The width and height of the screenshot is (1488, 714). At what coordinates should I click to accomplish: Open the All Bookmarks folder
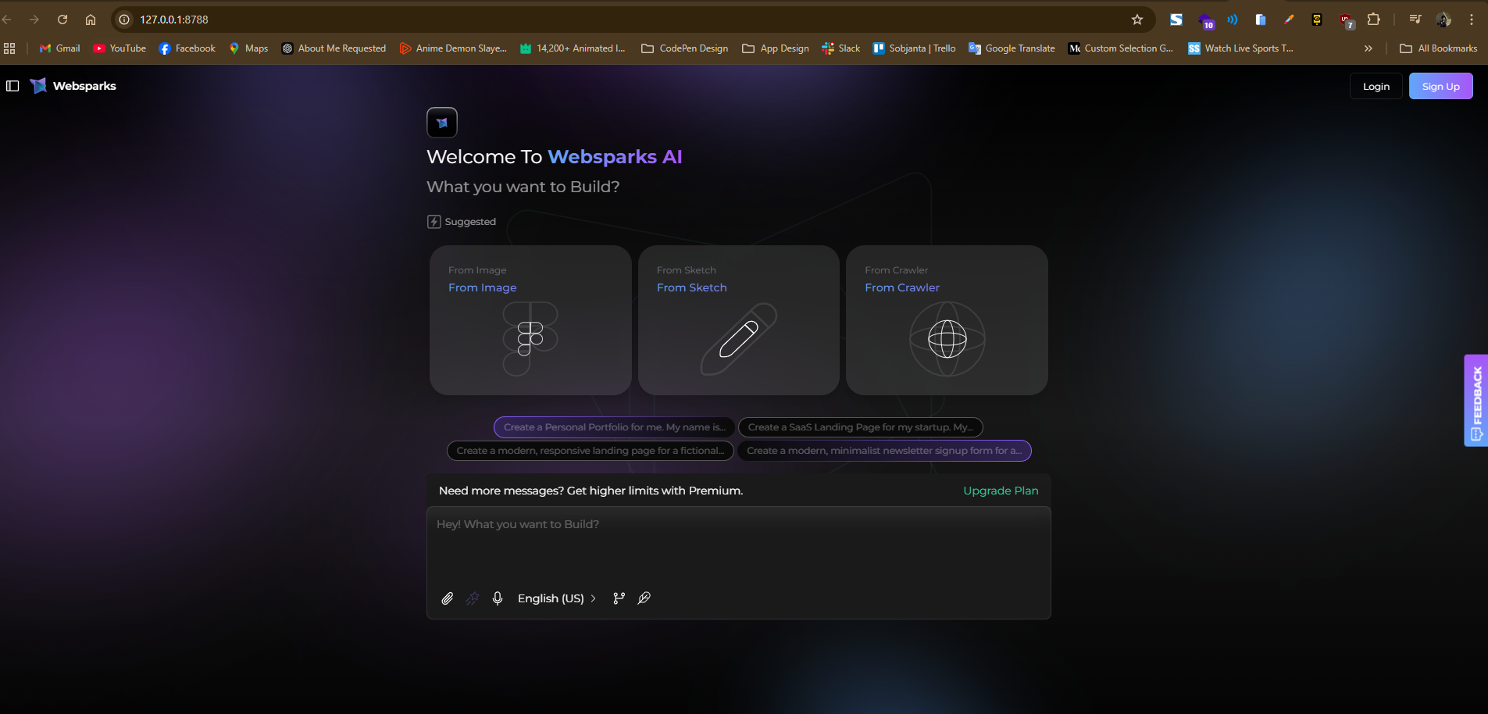(x=1439, y=48)
